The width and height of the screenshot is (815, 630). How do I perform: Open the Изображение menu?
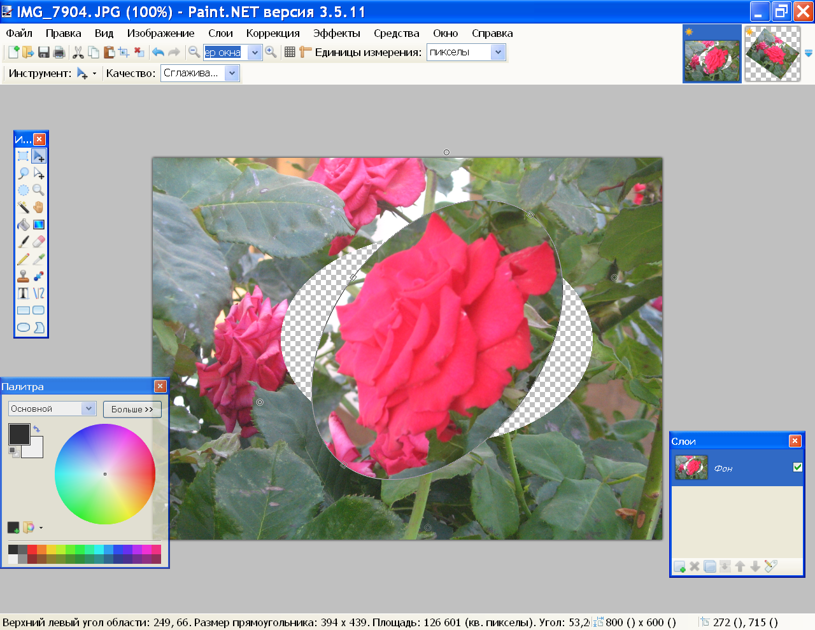pos(160,33)
